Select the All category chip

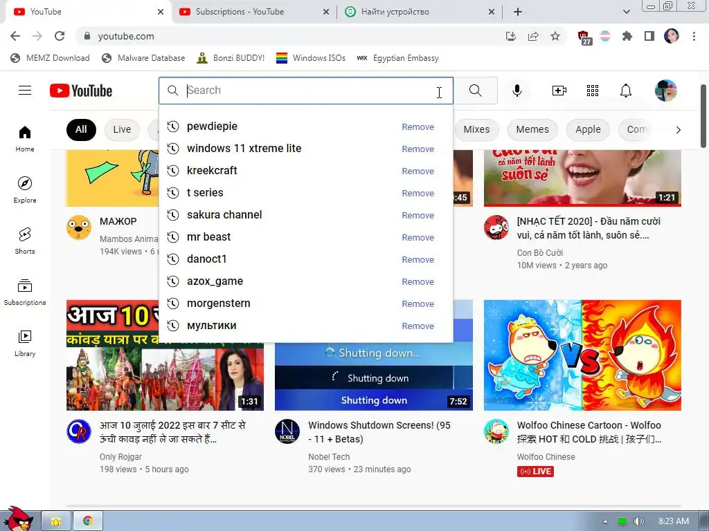(x=81, y=129)
